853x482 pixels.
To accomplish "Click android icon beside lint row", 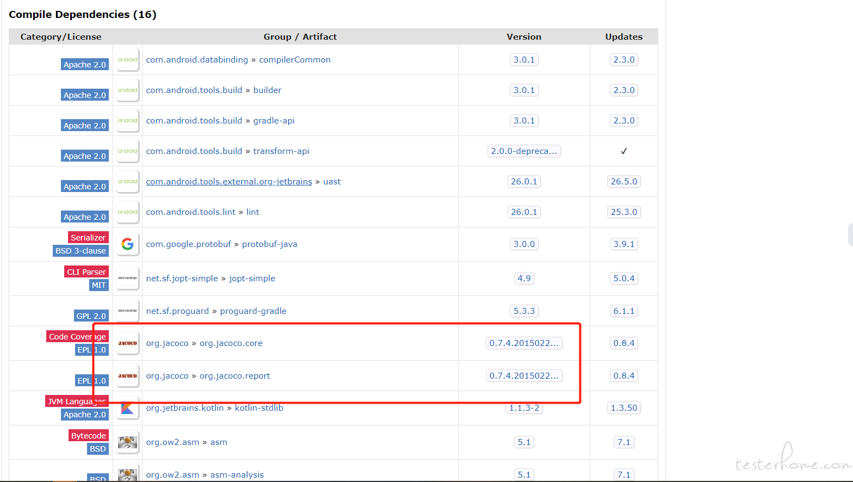I will (x=127, y=212).
